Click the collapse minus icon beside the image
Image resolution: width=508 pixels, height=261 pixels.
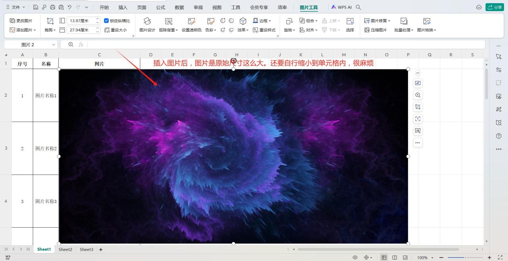point(418,73)
